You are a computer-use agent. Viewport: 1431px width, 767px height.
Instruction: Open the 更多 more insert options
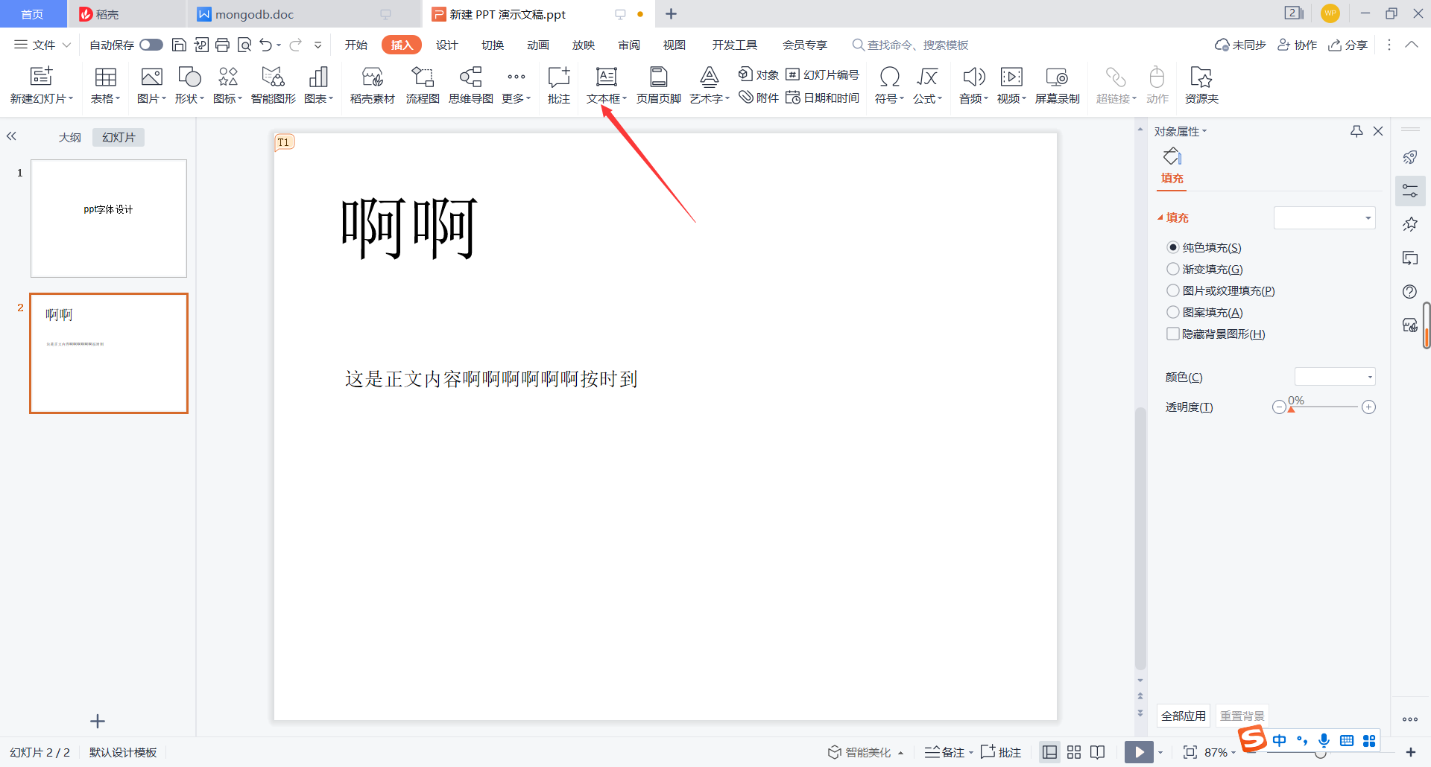(x=516, y=85)
